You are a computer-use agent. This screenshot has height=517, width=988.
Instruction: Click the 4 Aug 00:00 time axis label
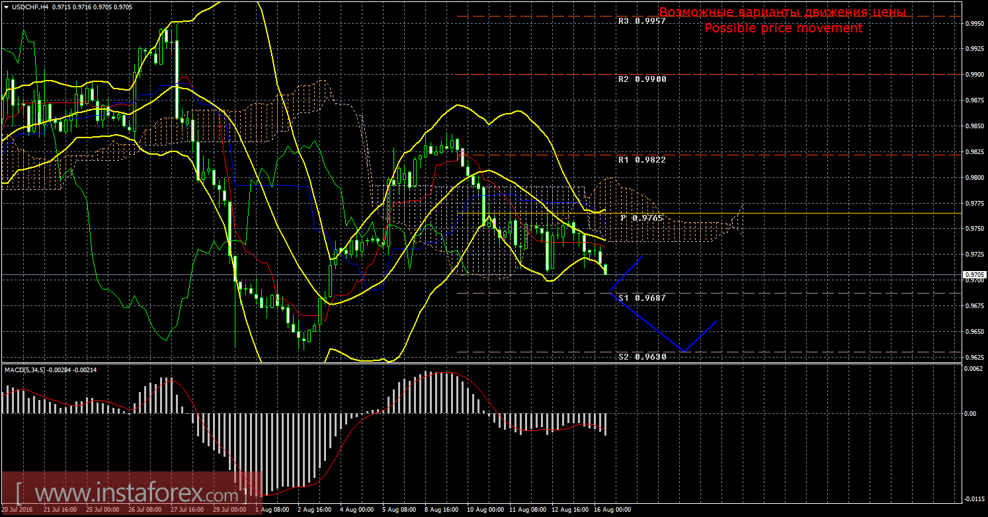355,510
